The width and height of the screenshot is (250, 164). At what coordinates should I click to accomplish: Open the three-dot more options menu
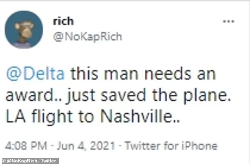228,21
